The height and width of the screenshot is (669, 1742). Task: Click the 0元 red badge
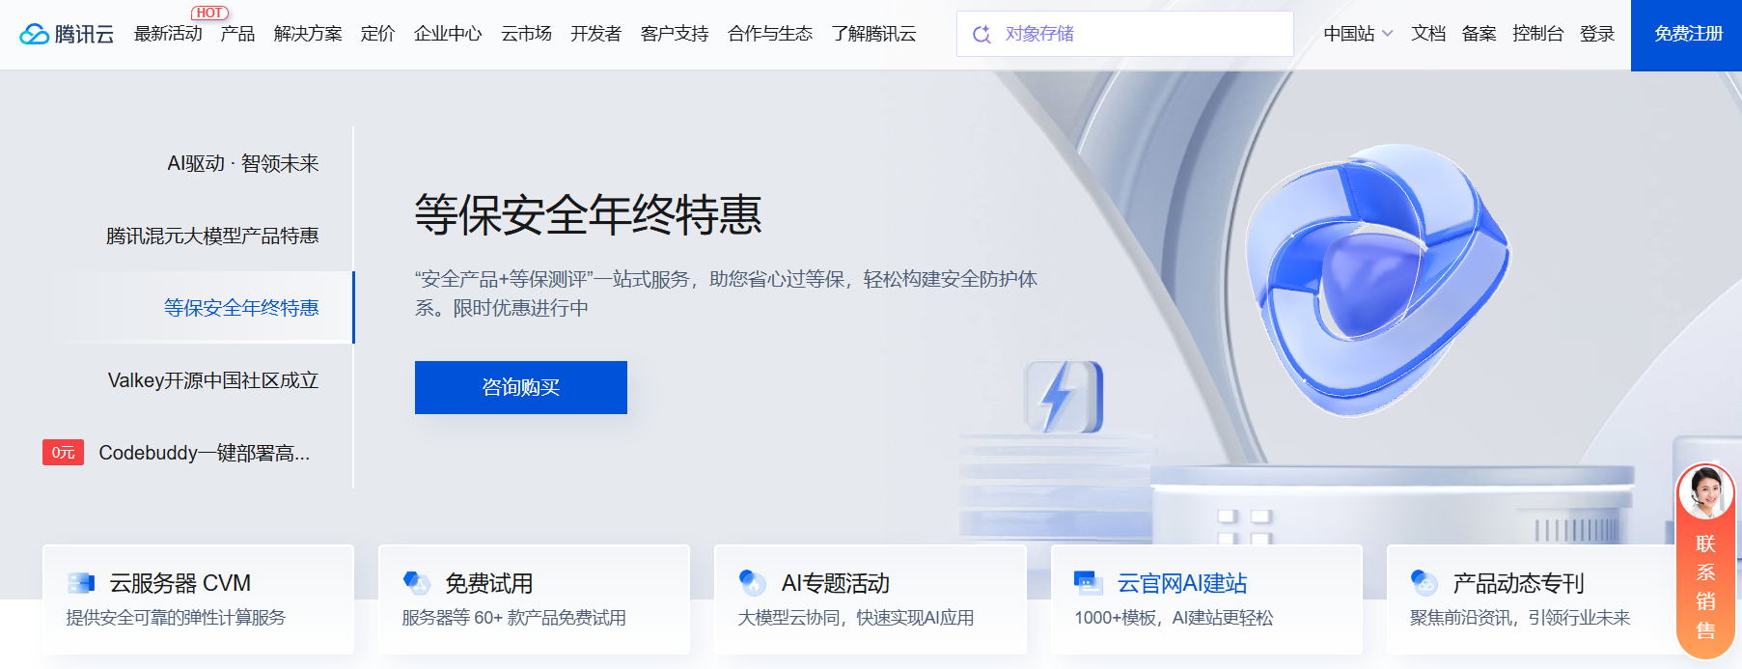(x=63, y=453)
